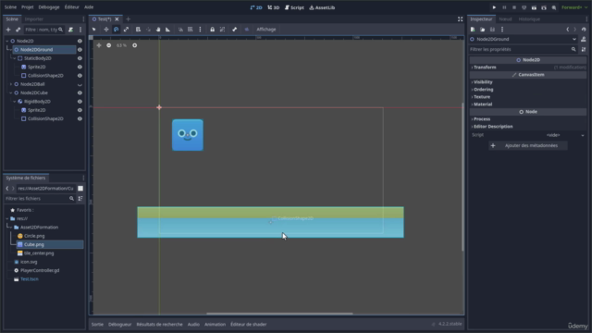The height and width of the screenshot is (333, 592).
Task: Toggle split mode icon in file system panel
Action: tap(80, 189)
